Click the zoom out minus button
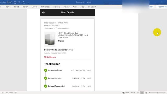167x94 pixels. (x=149, y=93)
